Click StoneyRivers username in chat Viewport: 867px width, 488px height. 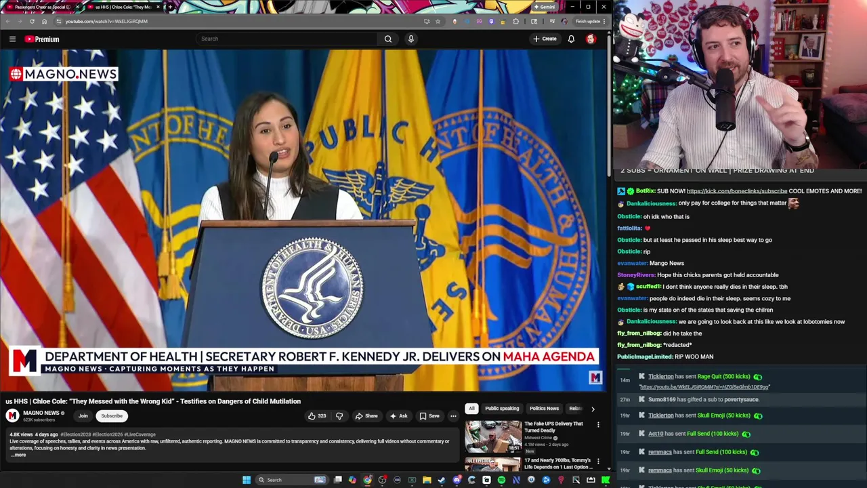coord(636,275)
